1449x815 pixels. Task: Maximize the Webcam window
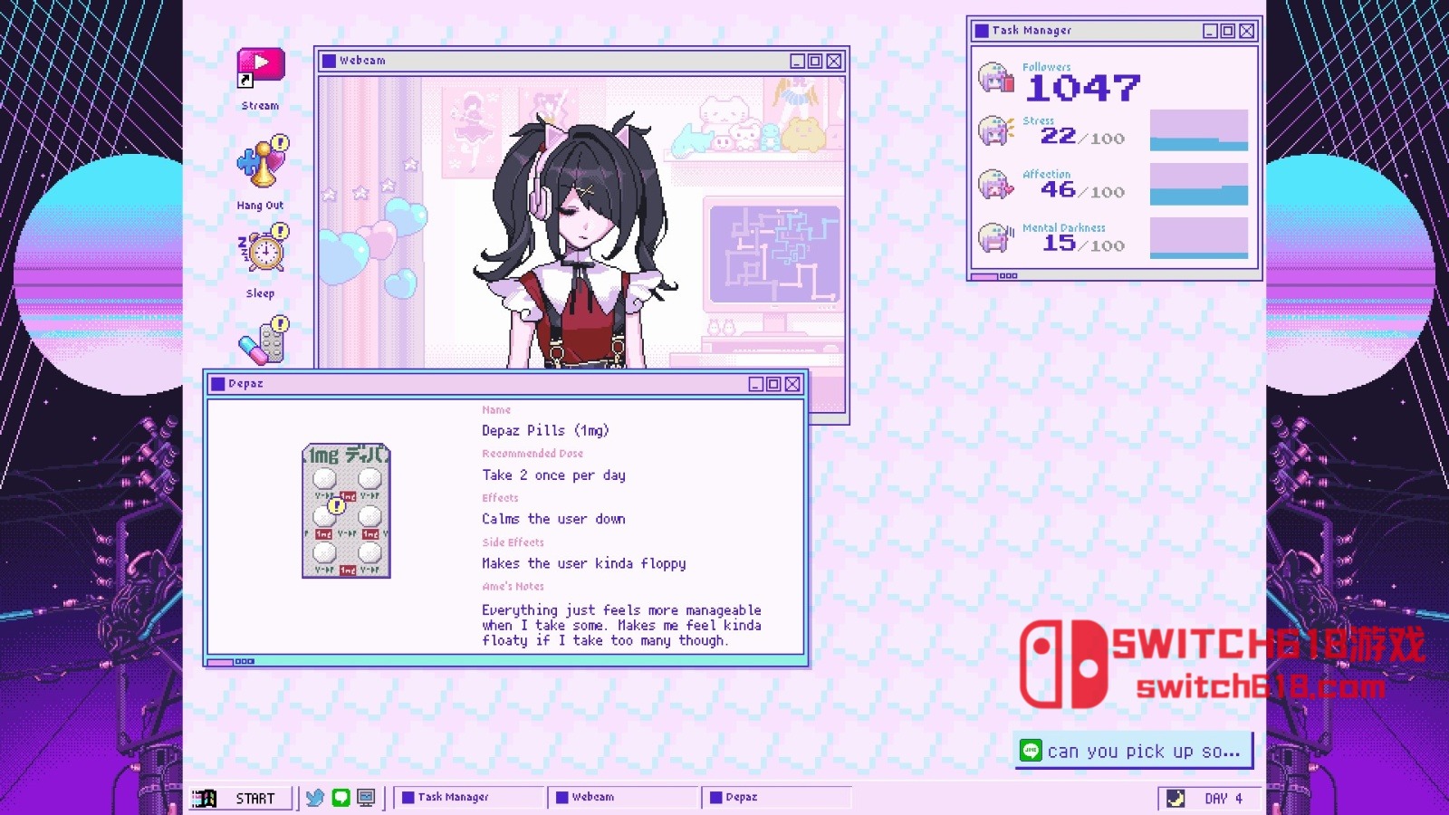pyautogui.click(x=815, y=61)
